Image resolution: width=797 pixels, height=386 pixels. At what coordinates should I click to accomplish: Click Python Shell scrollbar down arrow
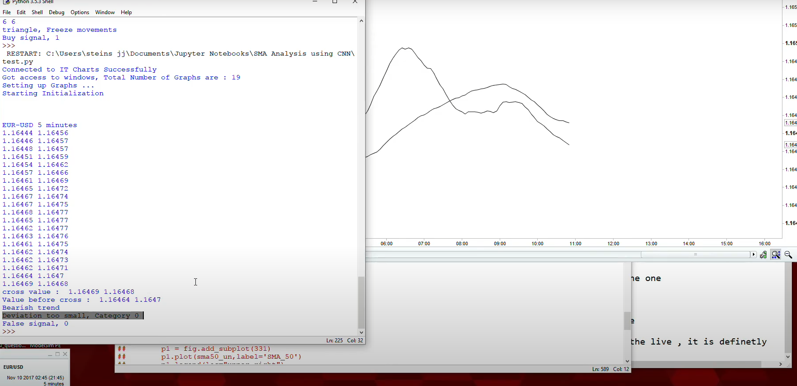pos(361,333)
